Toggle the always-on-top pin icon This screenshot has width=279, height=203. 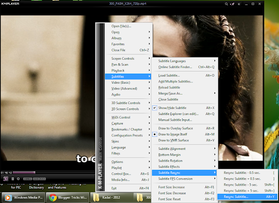click(232, 4)
